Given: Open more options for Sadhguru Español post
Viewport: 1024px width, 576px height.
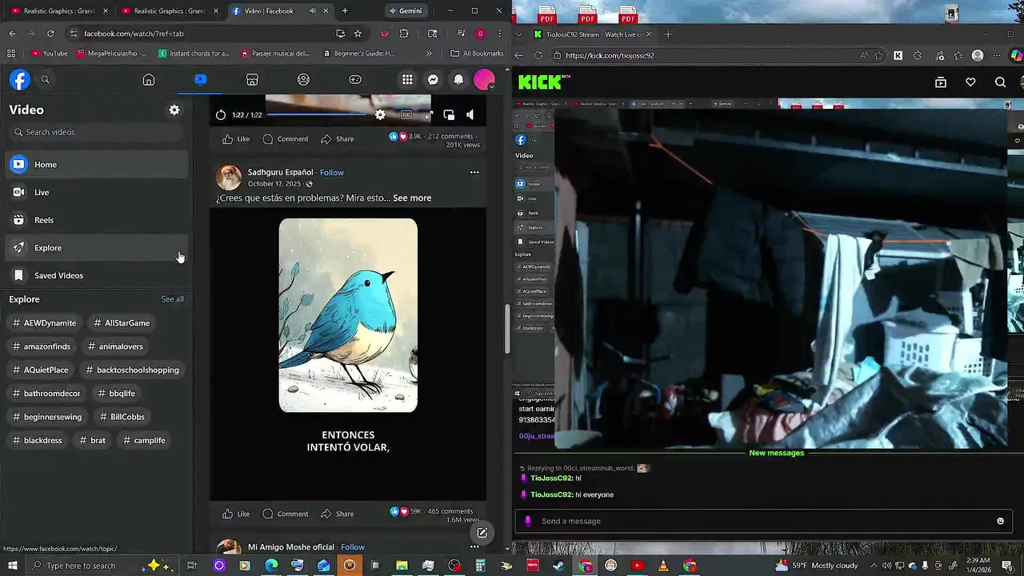Looking at the screenshot, I should (474, 172).
